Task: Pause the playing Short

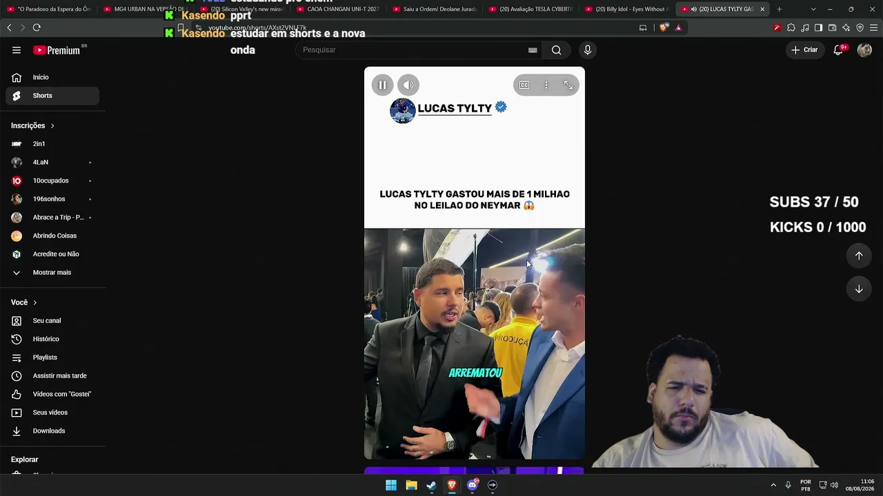Action: coord(382,85)
